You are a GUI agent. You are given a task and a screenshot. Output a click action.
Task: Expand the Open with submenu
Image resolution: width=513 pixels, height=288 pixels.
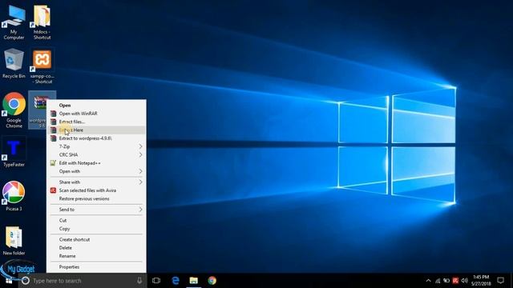(96, 171)
